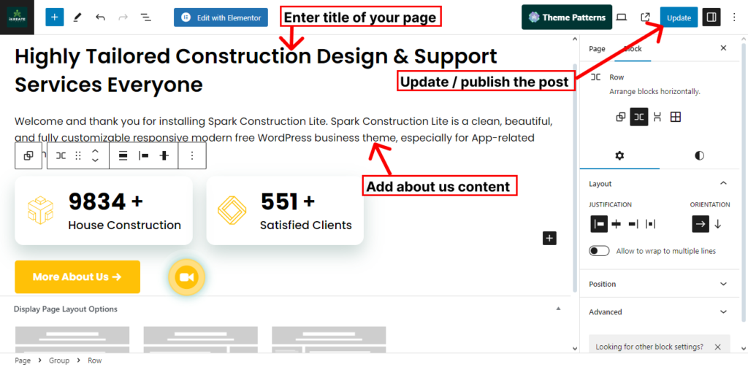Switch to the Page tab in sidebar

click(597, 48)
